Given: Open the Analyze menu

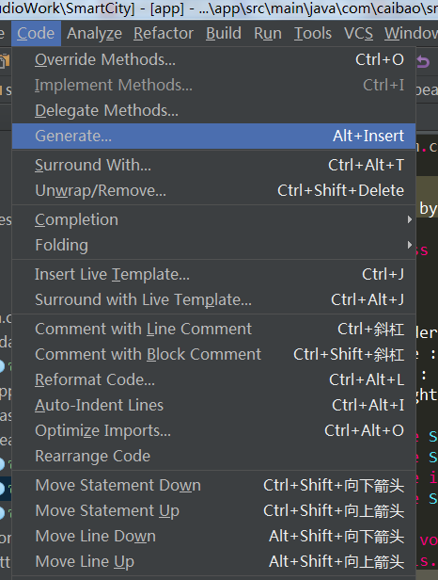Looking at the screenshot, I should pos(95,33).
